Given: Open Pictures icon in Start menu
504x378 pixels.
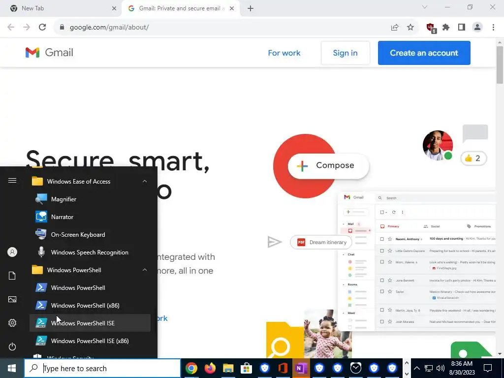Looking at the screenshot, I should click(12, 299).
